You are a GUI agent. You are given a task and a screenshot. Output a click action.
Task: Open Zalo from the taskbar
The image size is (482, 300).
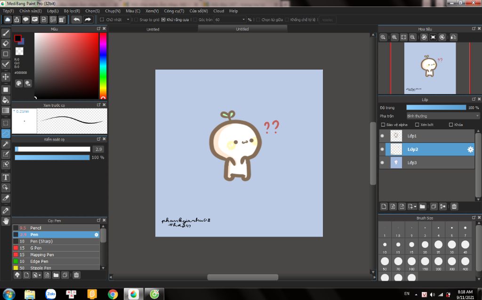51,294
